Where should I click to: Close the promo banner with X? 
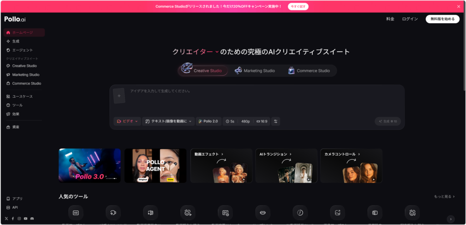tap(459, 6)
